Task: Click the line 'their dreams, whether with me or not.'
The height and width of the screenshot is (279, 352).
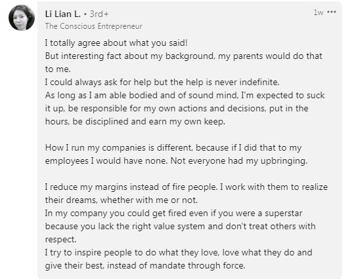Action: coord(121,200)
